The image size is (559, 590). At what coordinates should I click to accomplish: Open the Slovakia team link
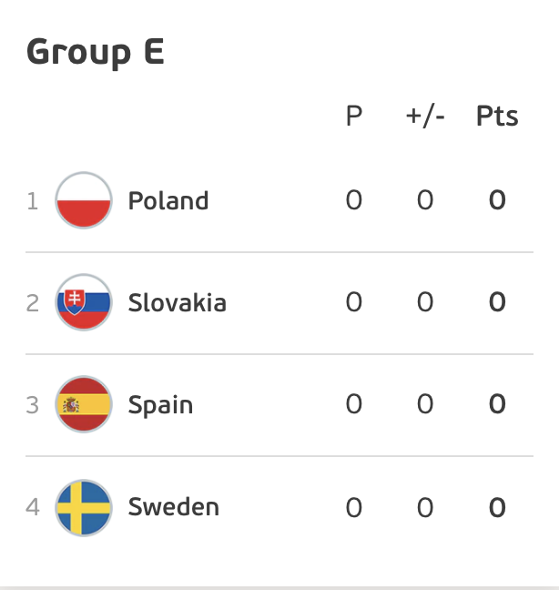click(178, 302)
